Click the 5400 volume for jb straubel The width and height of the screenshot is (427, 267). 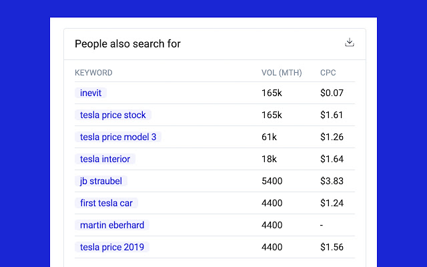[x=272, y=181]
